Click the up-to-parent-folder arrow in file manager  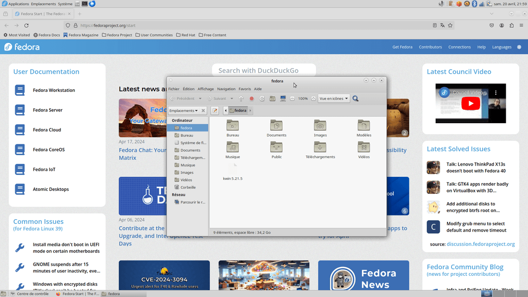[x=241, y=98]
